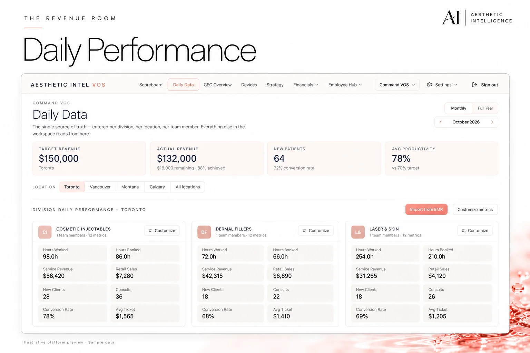The image size is (530, 353).
Task: Click the Sign out link
Action: (x=485, y=85)
